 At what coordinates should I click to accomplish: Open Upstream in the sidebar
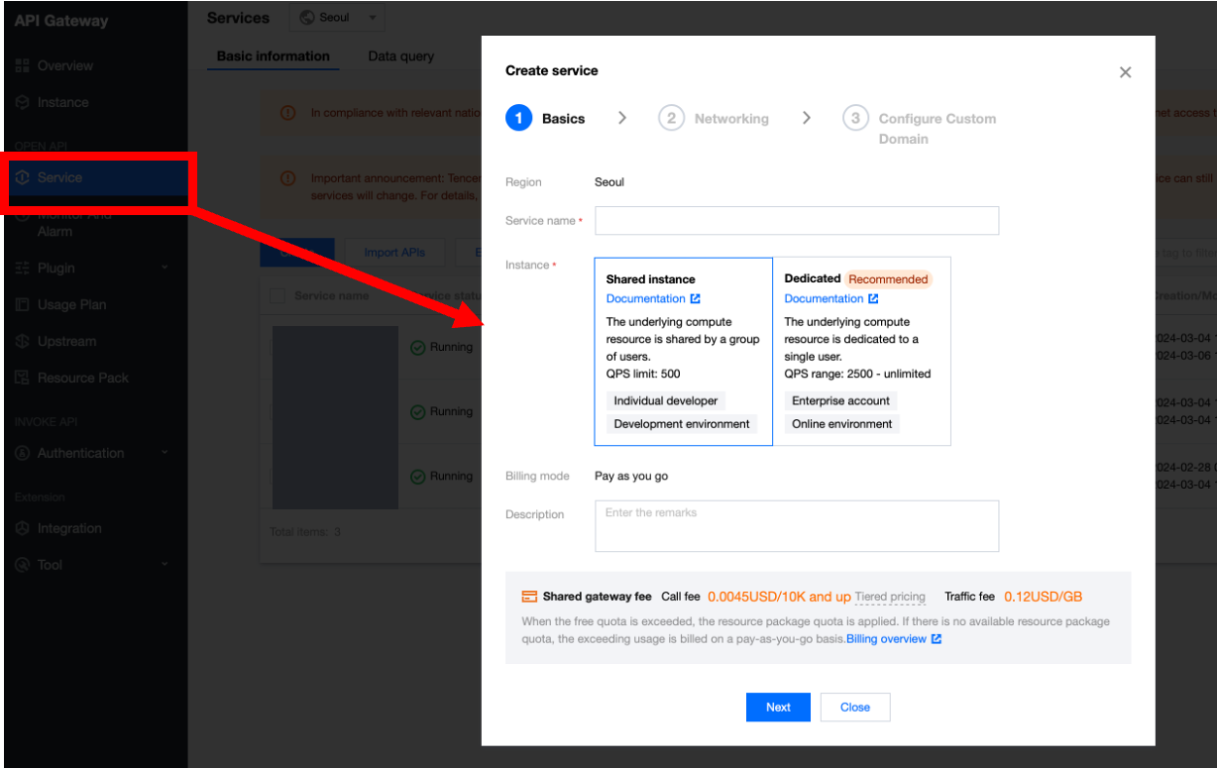[66, 341]
